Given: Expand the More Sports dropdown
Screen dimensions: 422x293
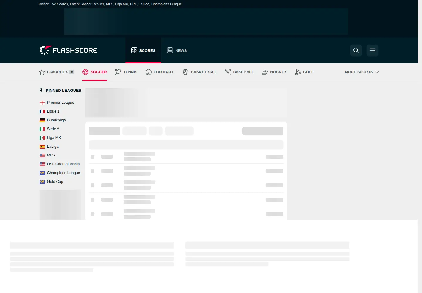Looking at the screenshot, I should click(x=362, y=72).
